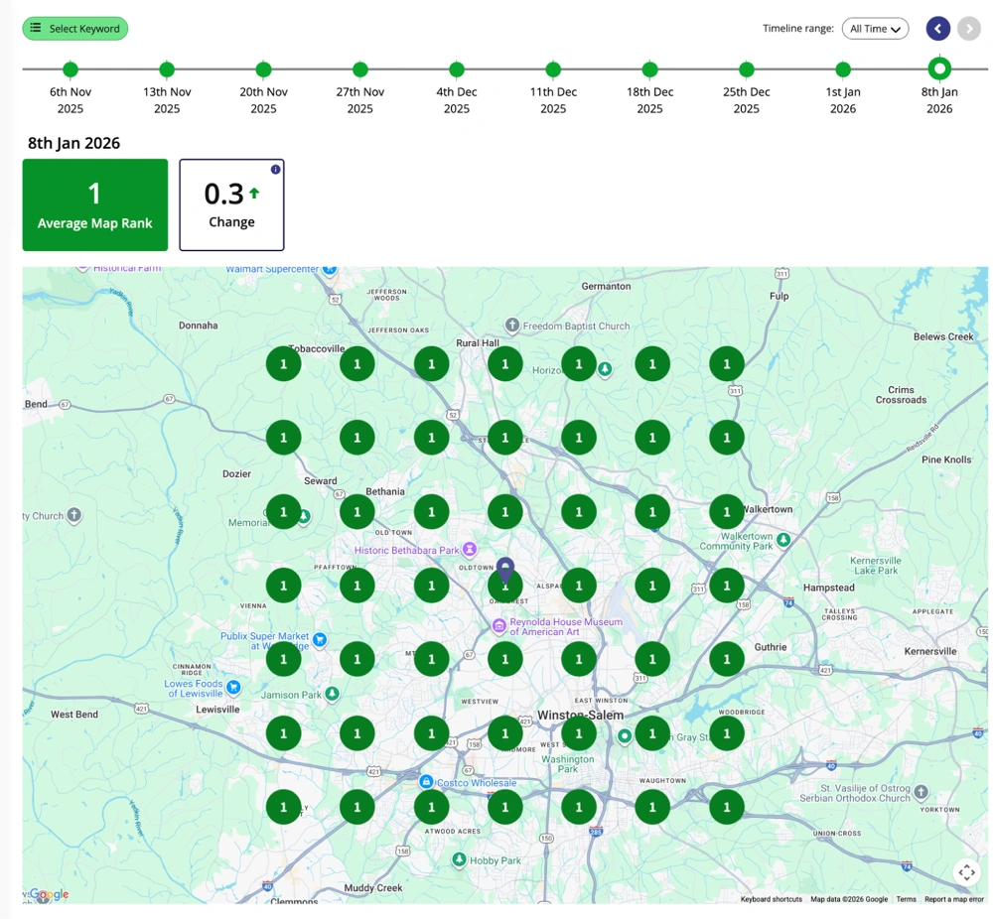Image resolution: width=993 pixels, height=919 pixels.
Task: Select the 11th Dec 2025 timeline point
Action: click(x=553, y=69)
